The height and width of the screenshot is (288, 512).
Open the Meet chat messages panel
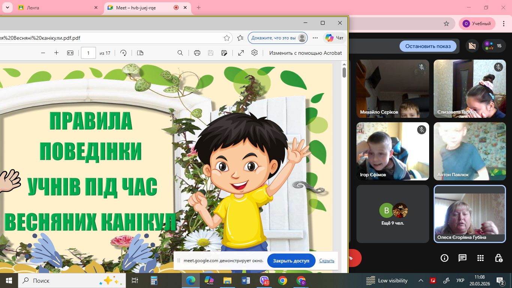(463, 258)
